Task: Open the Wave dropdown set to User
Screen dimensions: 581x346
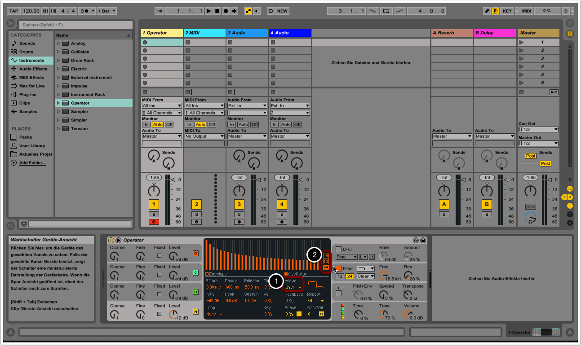Action: coord(293,287)
